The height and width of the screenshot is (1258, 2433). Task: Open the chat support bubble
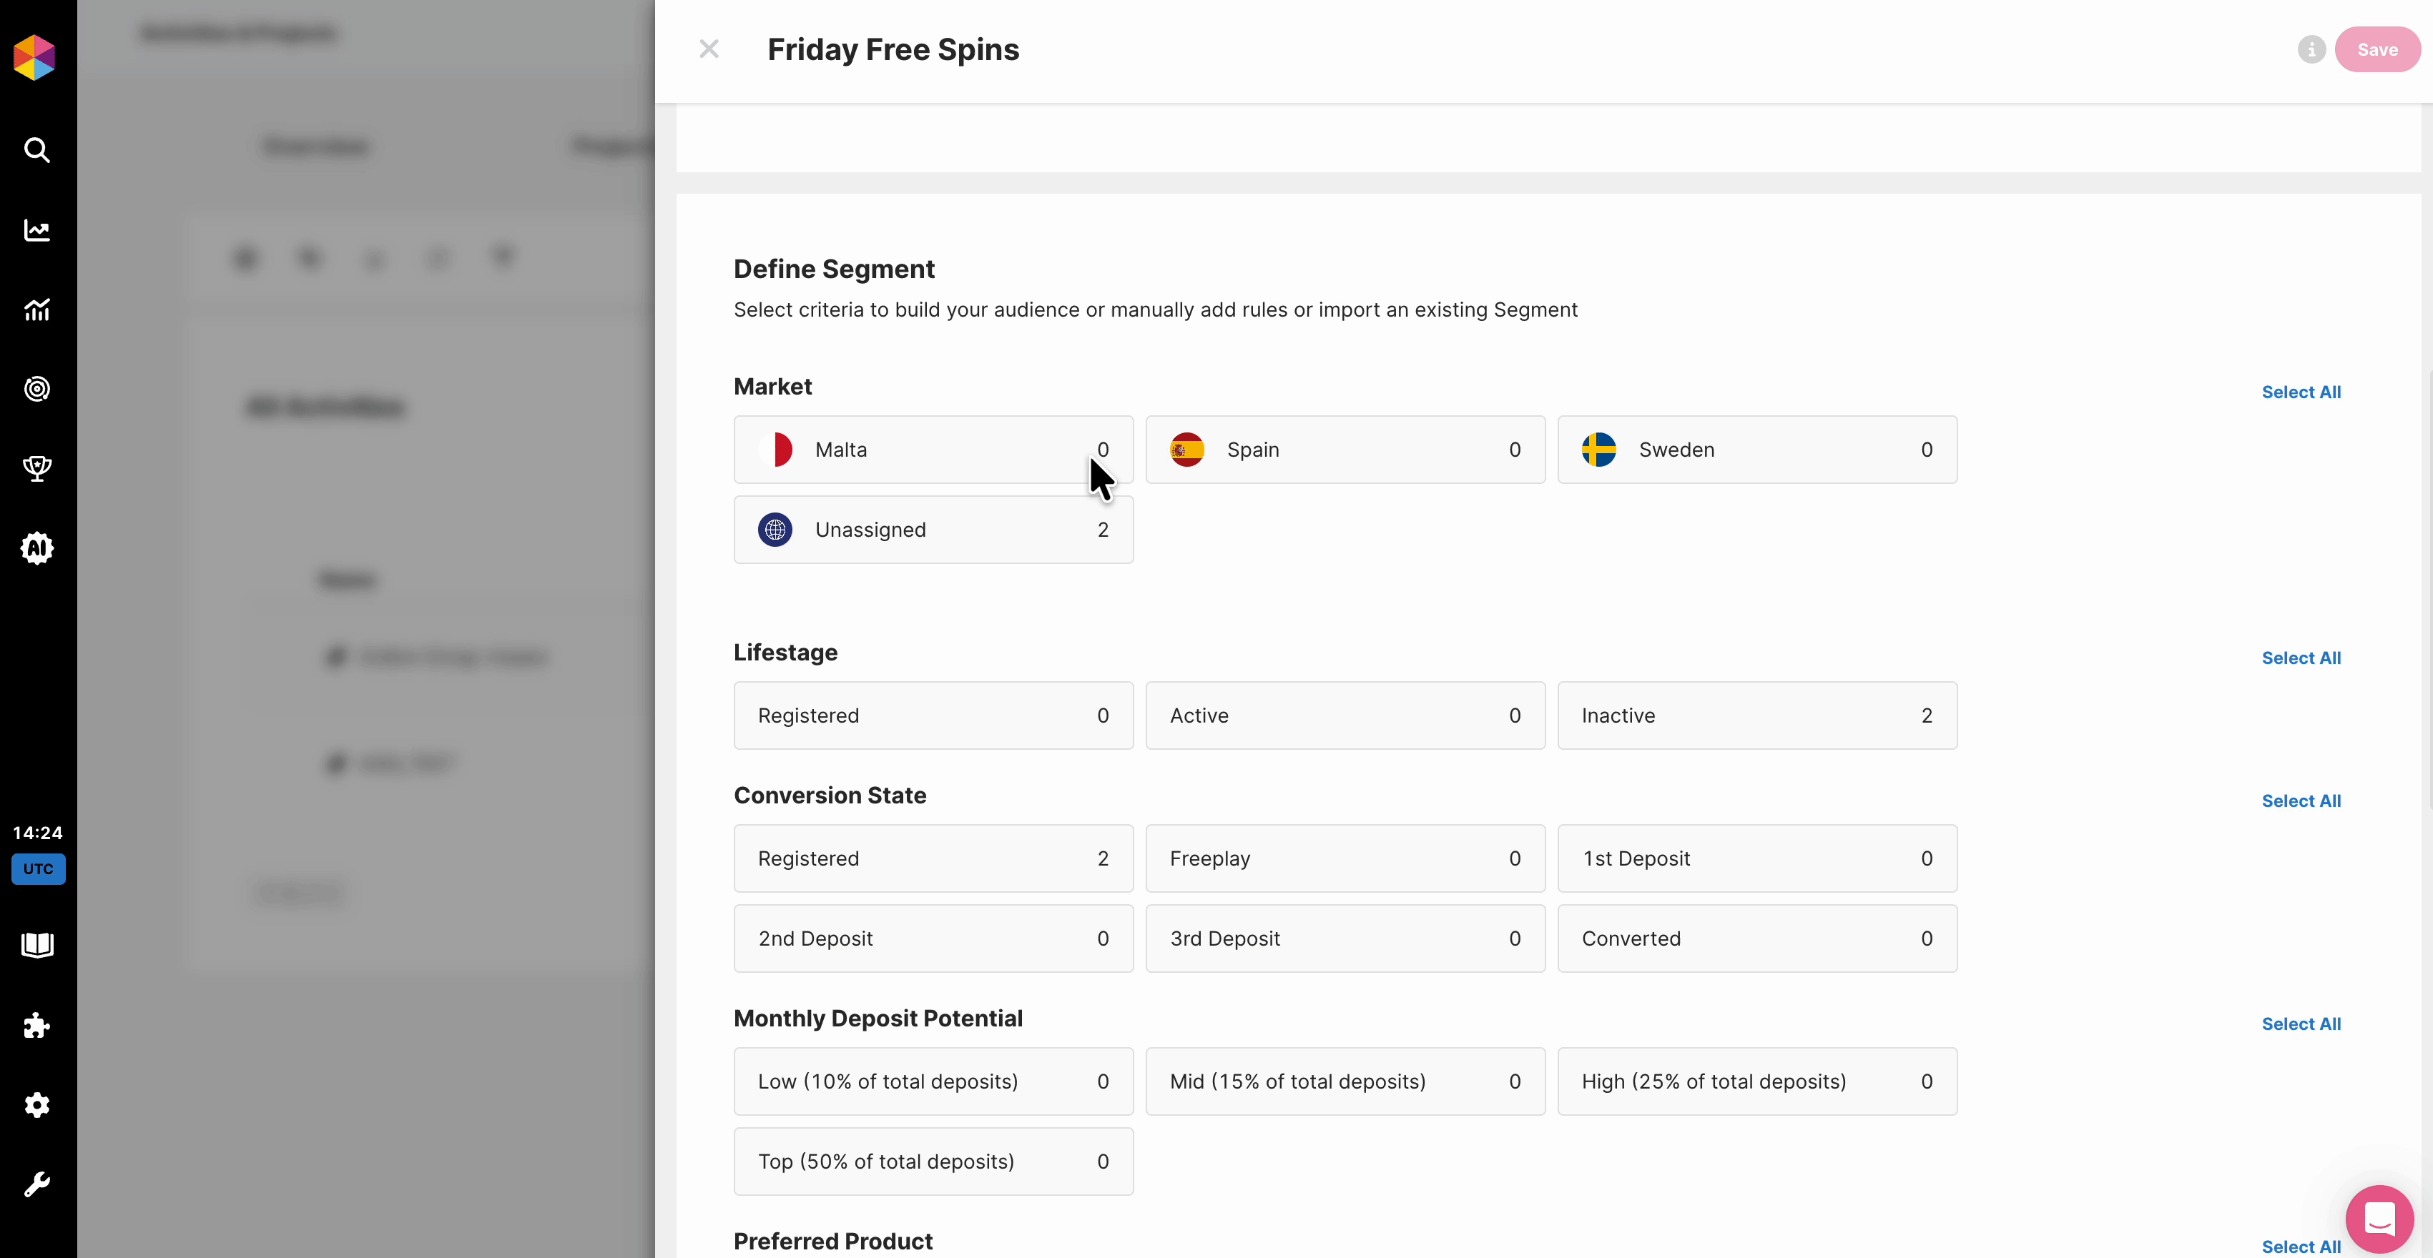[2379, 1219]
